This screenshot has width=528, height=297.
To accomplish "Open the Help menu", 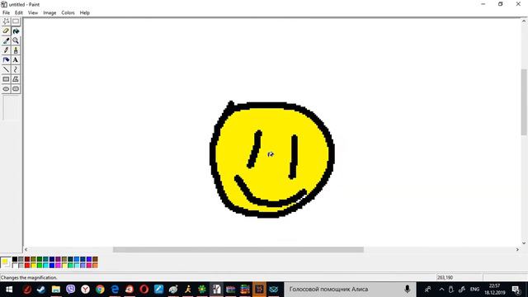I will [x=84, y=13].
